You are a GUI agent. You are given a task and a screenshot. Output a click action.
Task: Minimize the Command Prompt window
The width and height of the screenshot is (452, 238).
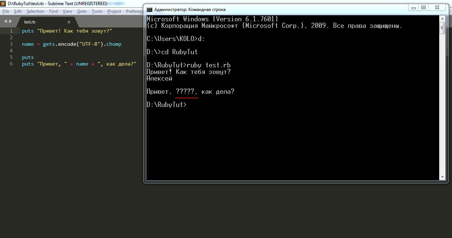pos(414,7)
